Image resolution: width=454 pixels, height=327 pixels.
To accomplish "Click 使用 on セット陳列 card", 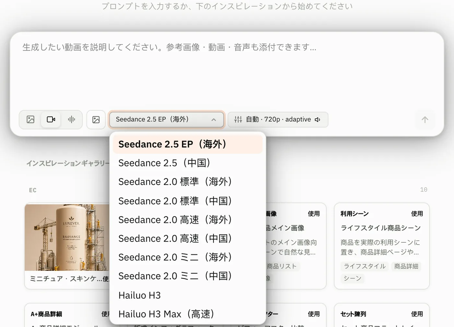I will (x=417, y=314).
